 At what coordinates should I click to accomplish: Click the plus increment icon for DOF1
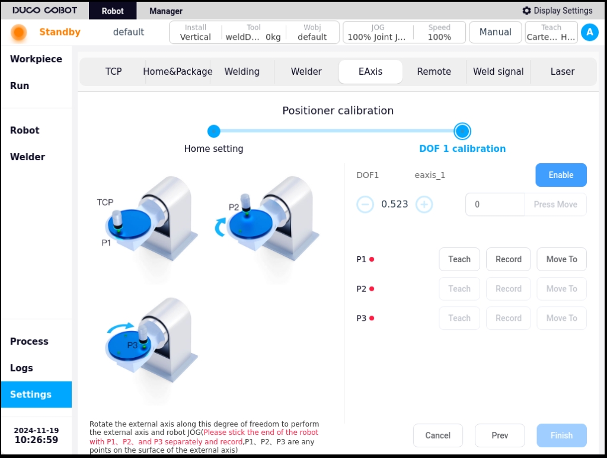point(424,204)
